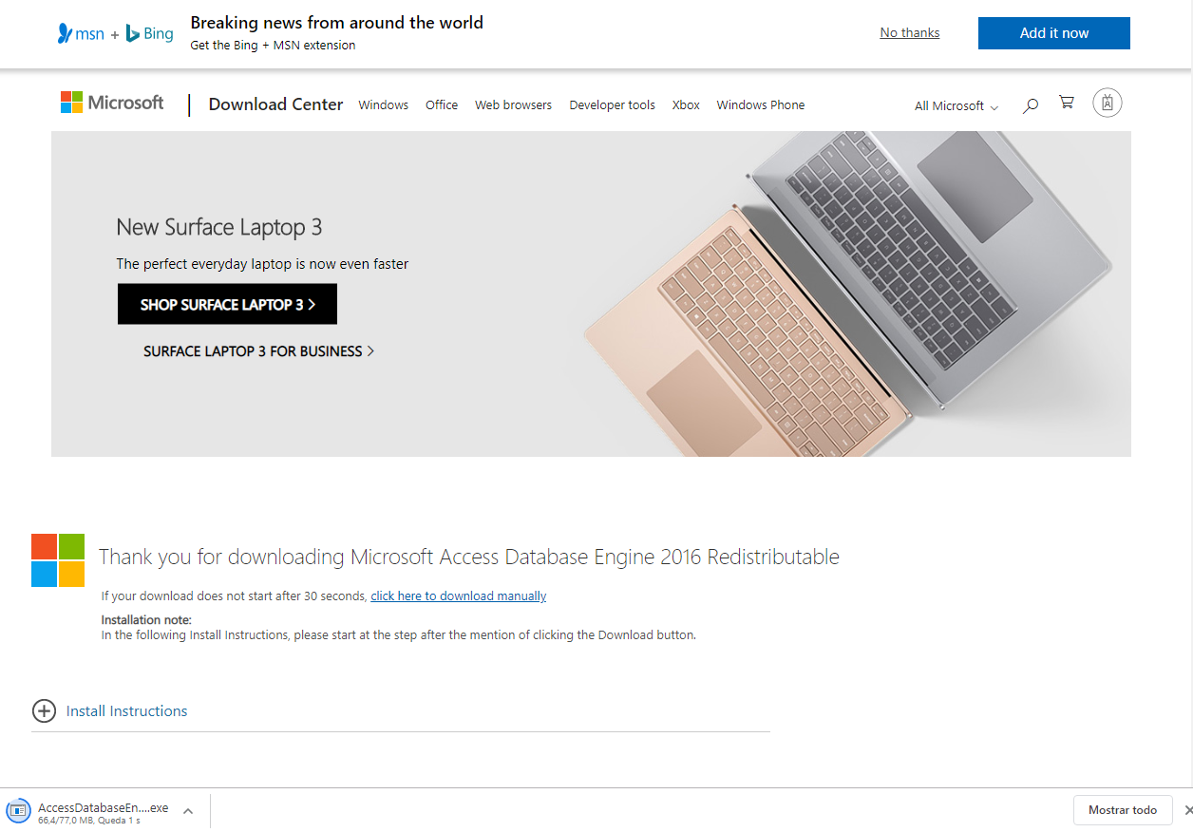Go to Download Center home link
This screenshot has width=1193, height=832.
275,104
